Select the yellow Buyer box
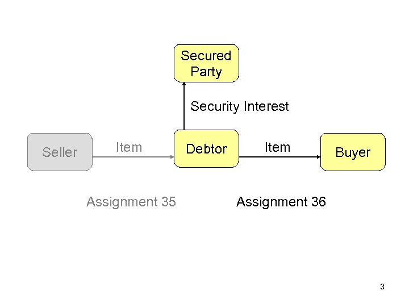 point(353,152)
